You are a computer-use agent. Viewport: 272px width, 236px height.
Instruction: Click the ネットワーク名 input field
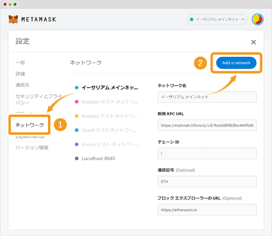[207, 97]
